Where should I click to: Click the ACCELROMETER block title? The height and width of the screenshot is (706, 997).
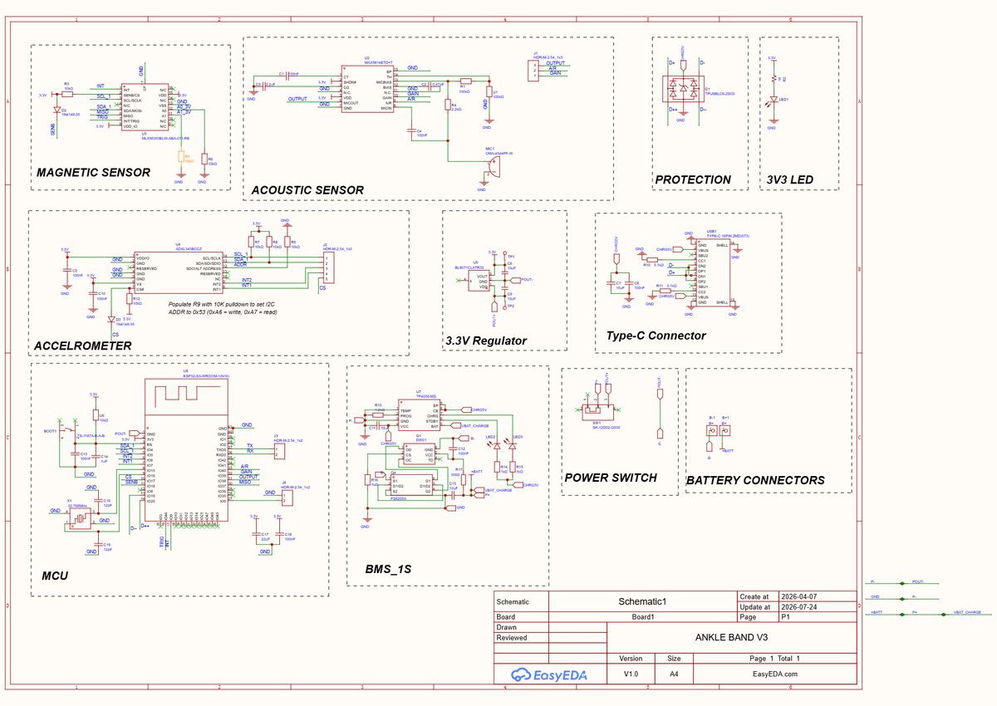coord(83,346)
